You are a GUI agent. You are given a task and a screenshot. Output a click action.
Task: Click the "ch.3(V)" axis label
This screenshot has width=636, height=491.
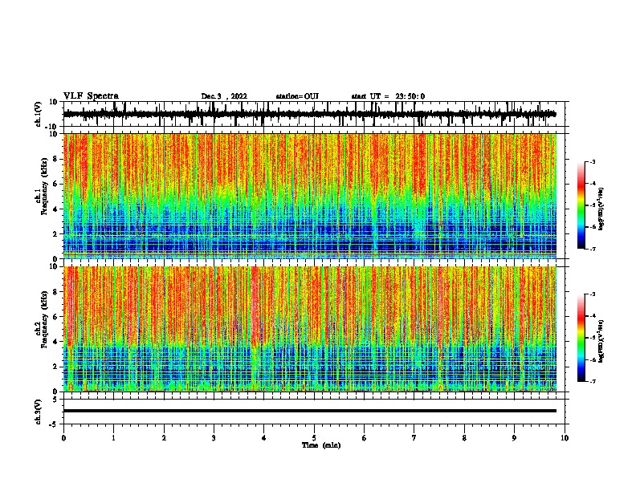coord(39,412)
